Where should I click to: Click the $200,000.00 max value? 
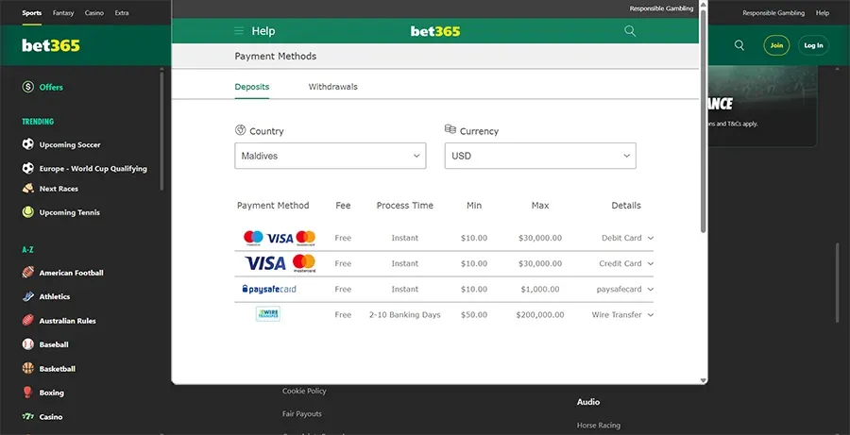(540, 315)
